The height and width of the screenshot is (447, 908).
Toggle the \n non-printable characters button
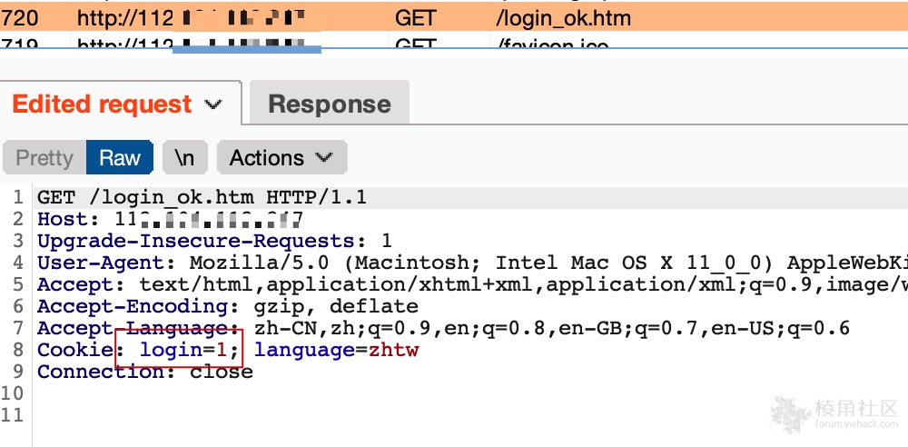click(184, 158)
